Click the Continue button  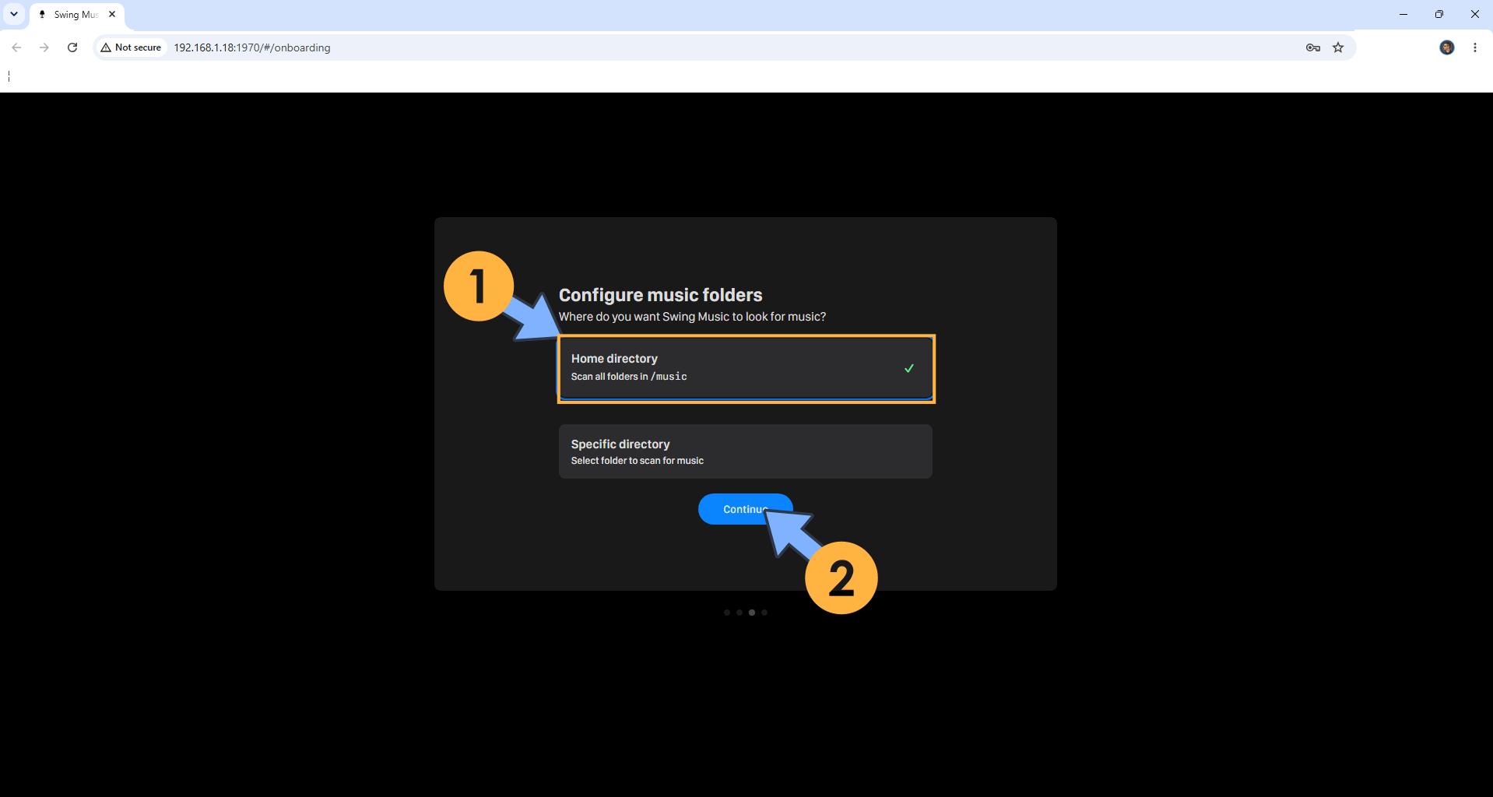[x=745, y=509]
